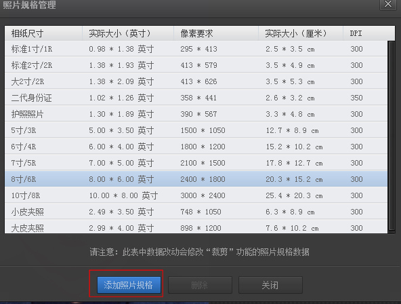
Task: Click the 1.38 * 2.09 英寸 cell
Action: [121, 81]
